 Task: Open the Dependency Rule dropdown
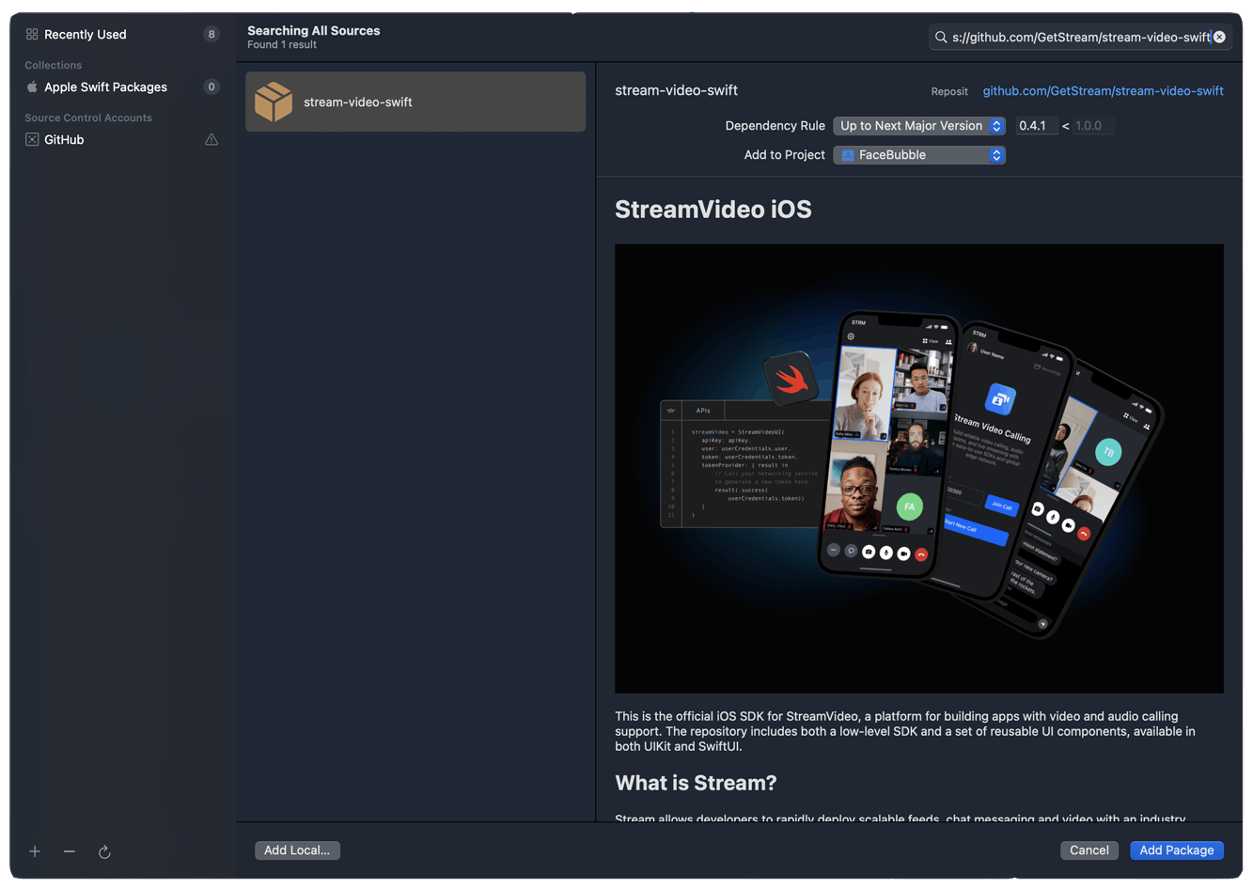919,126
